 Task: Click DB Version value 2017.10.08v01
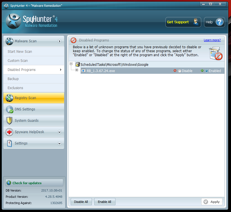(52, 190)
